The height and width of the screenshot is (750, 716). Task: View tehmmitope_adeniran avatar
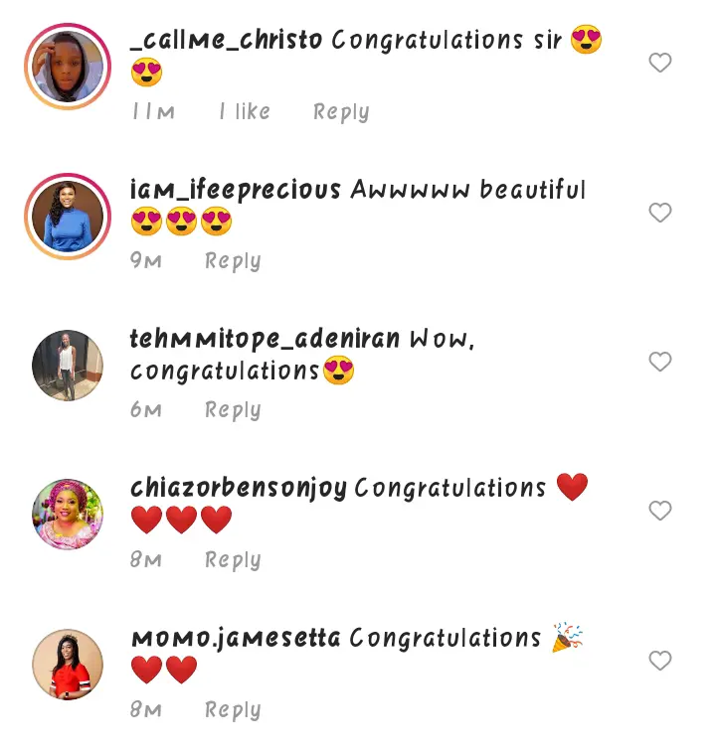click(68, 366)
